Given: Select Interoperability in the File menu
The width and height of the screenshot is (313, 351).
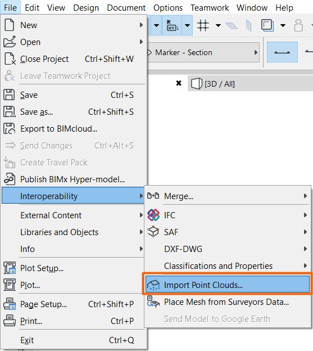Looking at the screenshot, I should (x=73, y=196).
